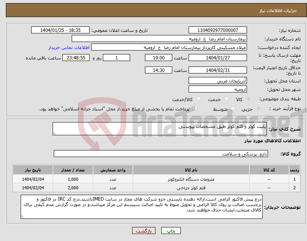
Task: Click the چاپ print button
Action: 171,231
